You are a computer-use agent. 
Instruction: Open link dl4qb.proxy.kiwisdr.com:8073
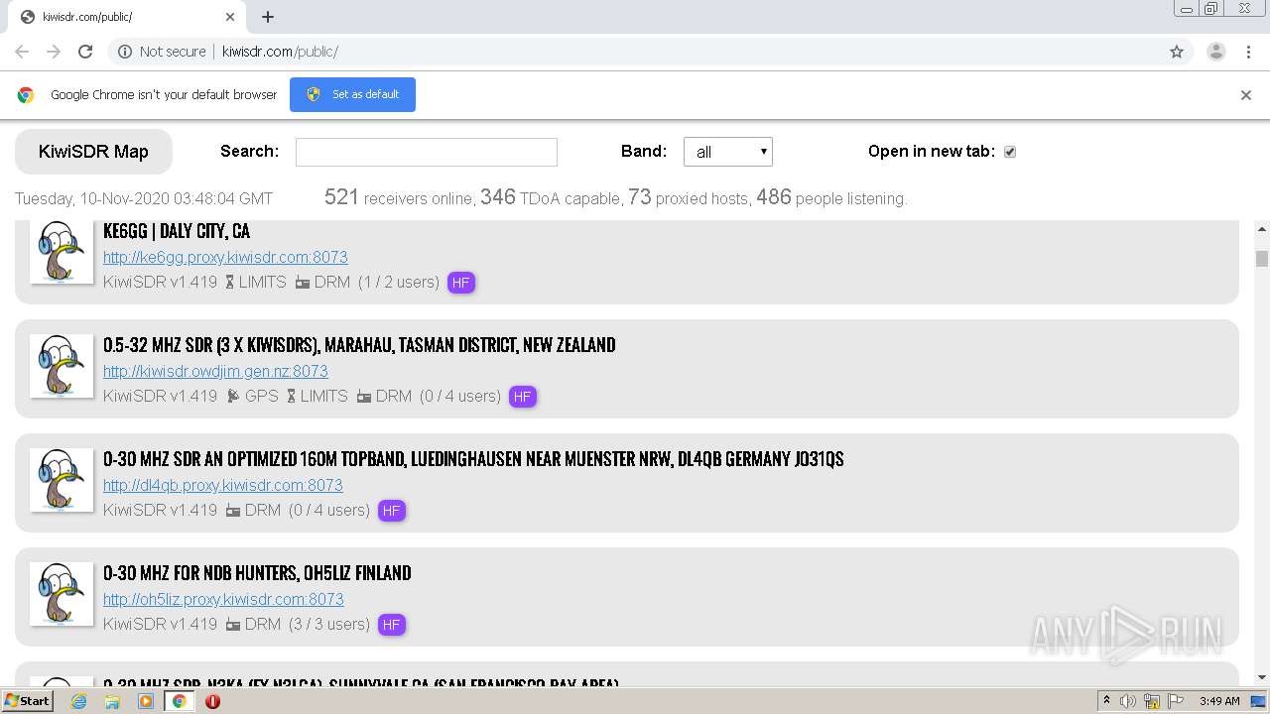click(223, 485)
